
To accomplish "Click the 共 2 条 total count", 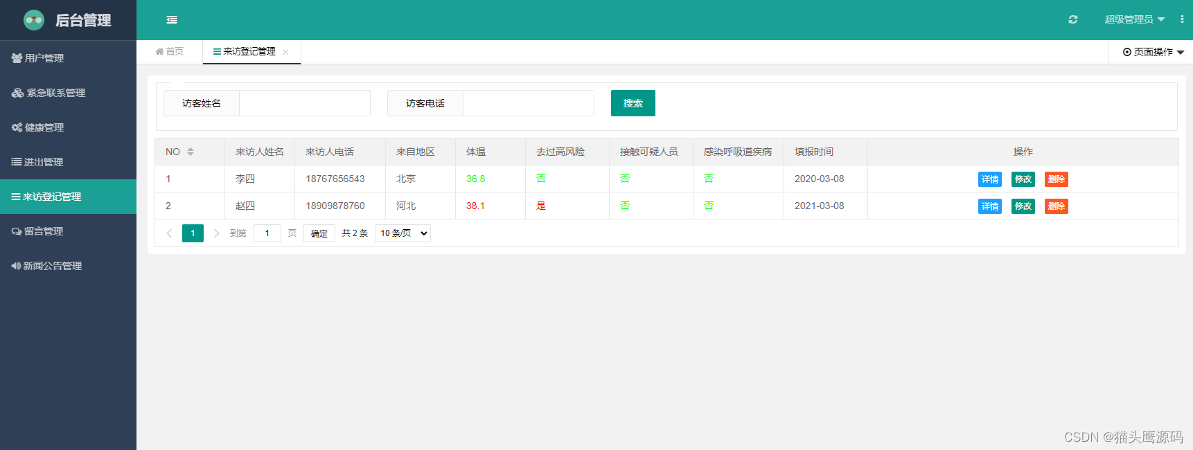I will pyautogui.click(x=355, y=233).
